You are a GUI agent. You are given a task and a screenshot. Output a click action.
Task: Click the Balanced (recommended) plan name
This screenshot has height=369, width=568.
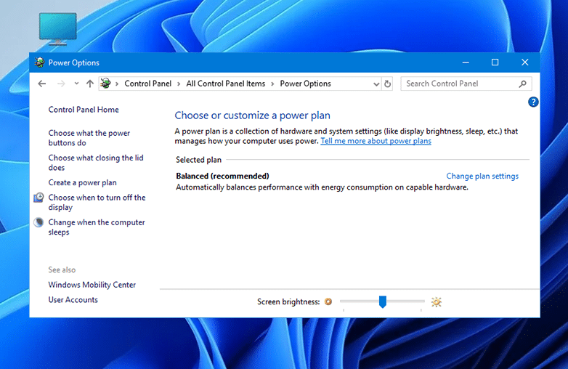[222, 176]
